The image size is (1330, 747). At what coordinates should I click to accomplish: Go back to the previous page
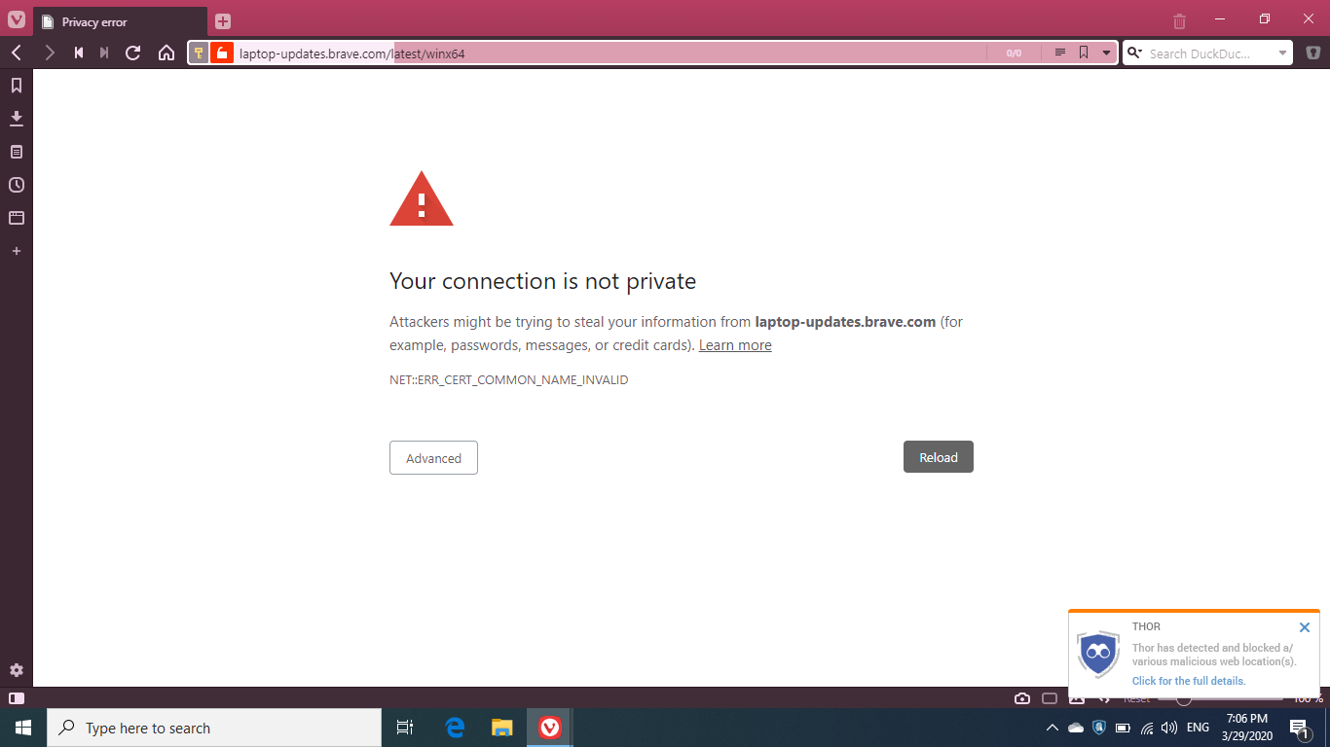click(x=17, y=53)
